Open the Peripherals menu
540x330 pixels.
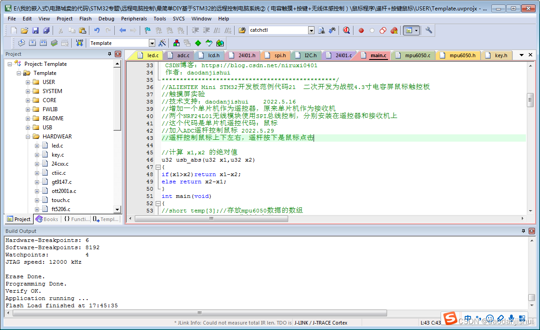(x=134, y=19)
